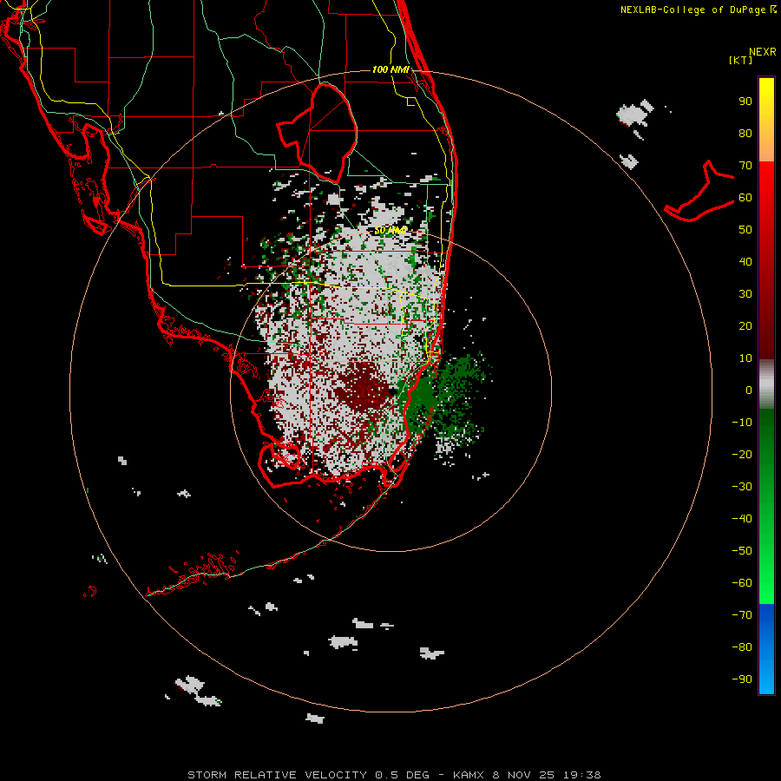
Task: Click the blue band of the color scale
Action: click(766, 647)
